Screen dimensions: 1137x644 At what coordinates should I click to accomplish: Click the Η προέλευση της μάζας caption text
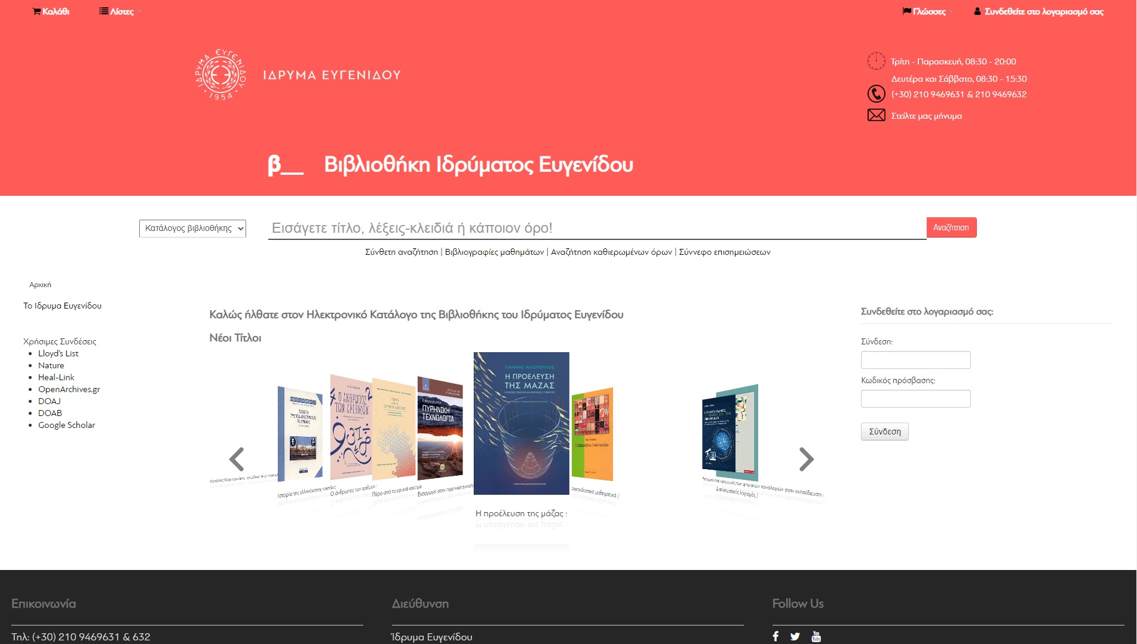(521, 513)
